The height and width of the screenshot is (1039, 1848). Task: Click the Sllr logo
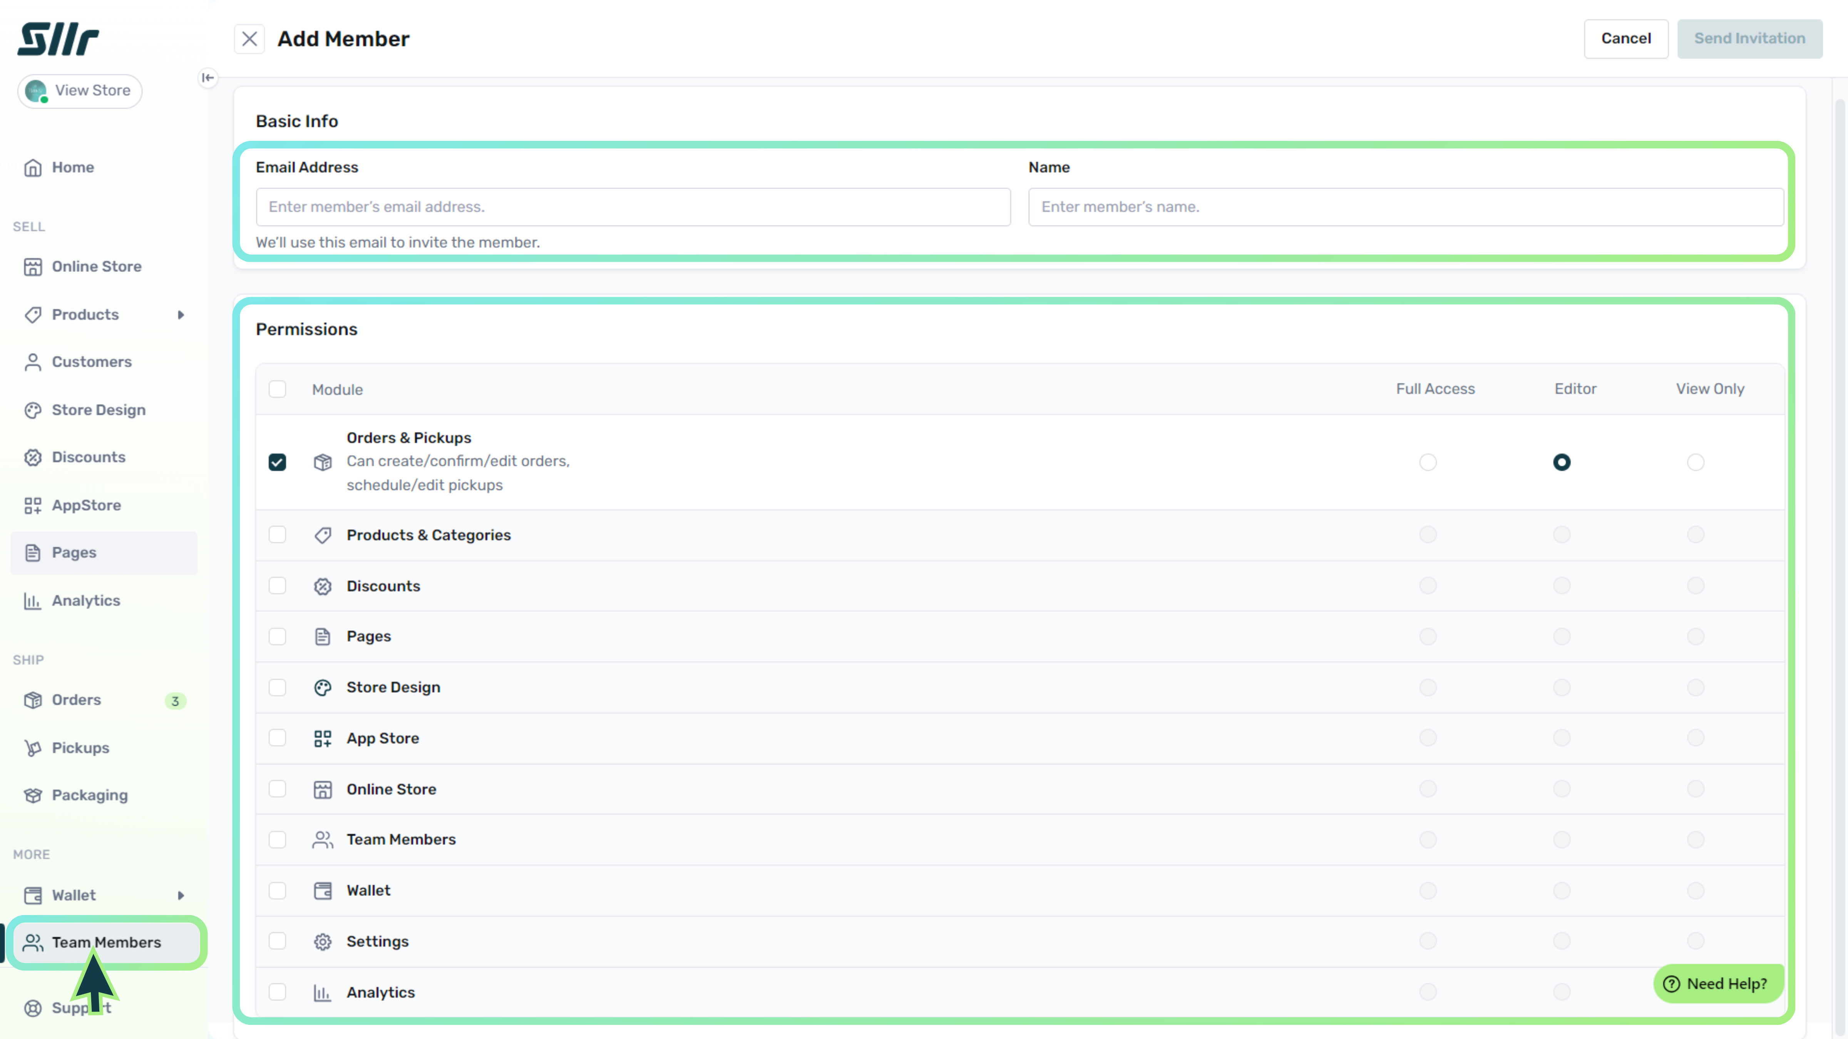tap(58, 39)
